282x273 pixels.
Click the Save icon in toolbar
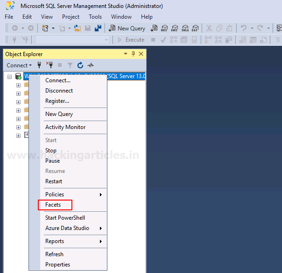pyautogui.click(x=88, y=28)
